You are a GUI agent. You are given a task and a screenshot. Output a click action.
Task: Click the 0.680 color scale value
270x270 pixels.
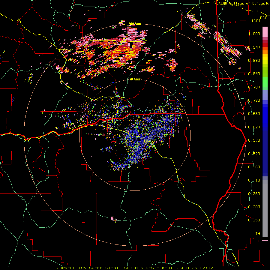pos(254,114)
